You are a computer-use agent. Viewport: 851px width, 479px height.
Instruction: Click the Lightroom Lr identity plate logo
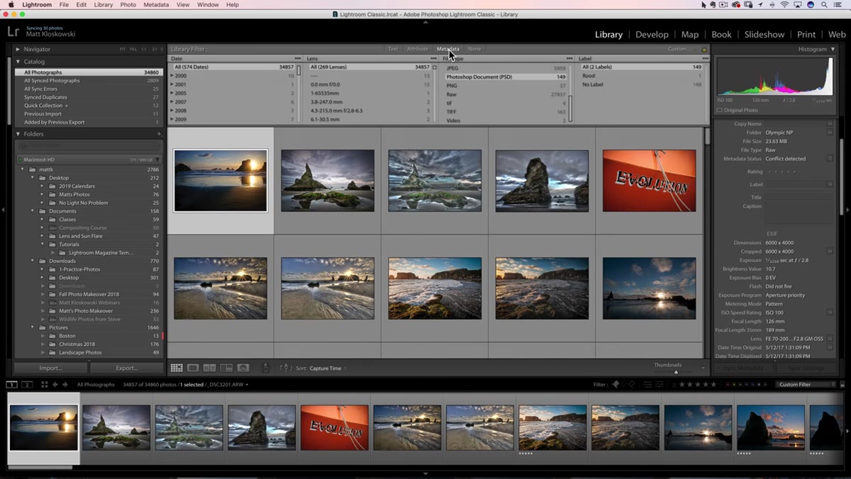[x=13, y=31]
